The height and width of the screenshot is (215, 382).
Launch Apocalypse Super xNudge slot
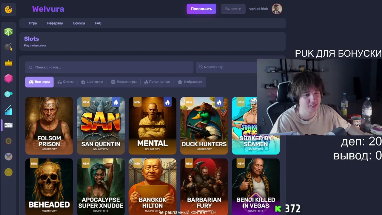coord(101,187)
